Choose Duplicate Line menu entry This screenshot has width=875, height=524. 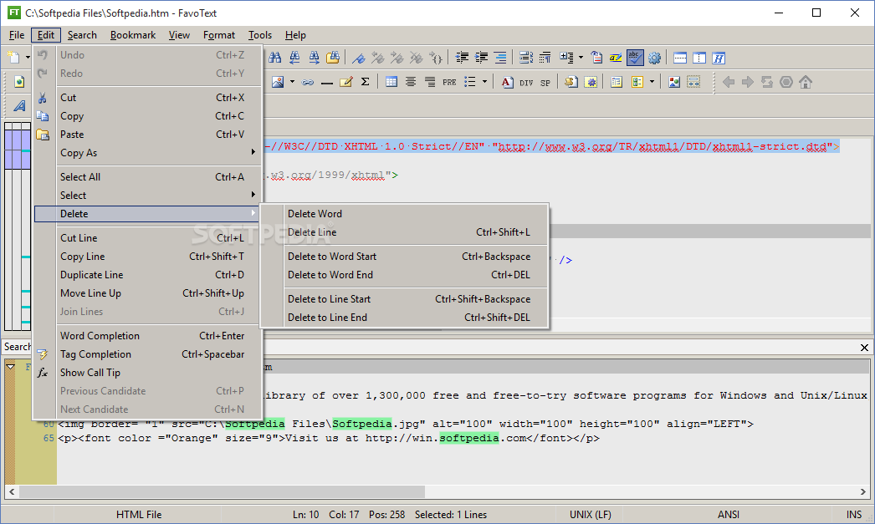tap(147, 275)
